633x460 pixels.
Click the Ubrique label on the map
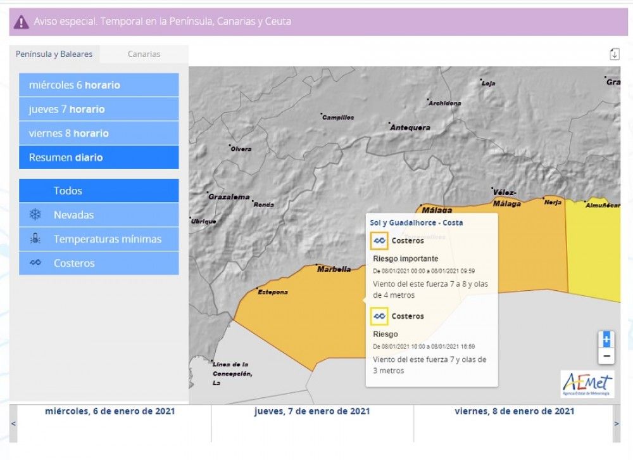tap(203, 221)
